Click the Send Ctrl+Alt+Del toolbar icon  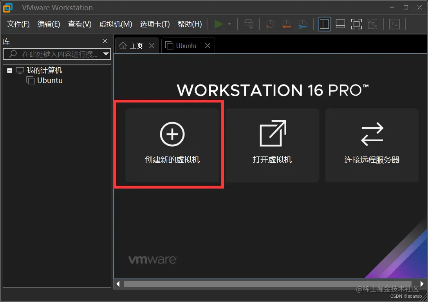click(x=248, y=24)
